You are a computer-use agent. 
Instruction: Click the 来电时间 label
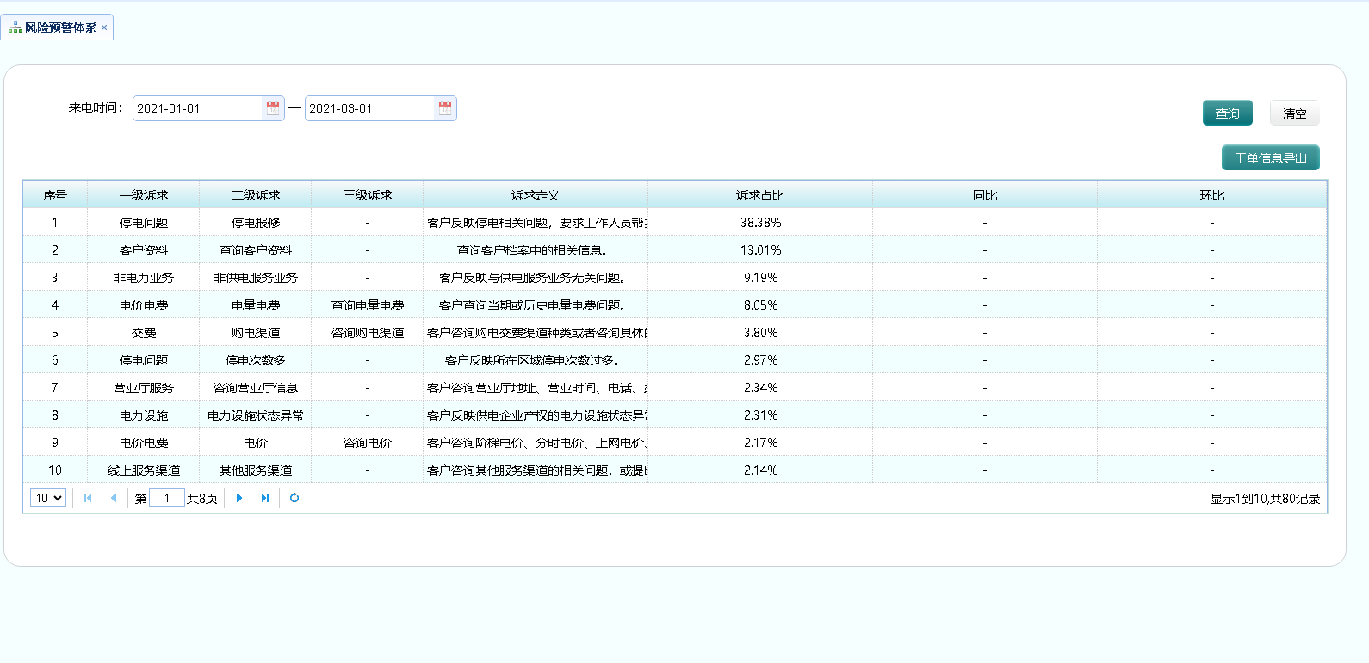tap(96, 108)
